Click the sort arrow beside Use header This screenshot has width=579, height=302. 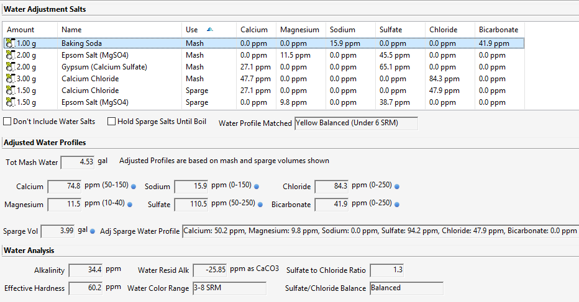coord(210,30)
